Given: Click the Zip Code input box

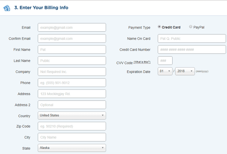Looking at the screenshot, I should [x=72, y=126].
